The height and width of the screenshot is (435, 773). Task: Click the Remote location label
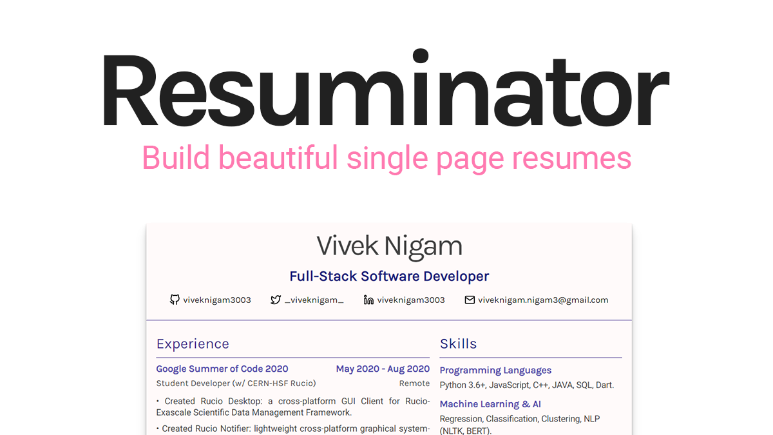pos(414,383)
